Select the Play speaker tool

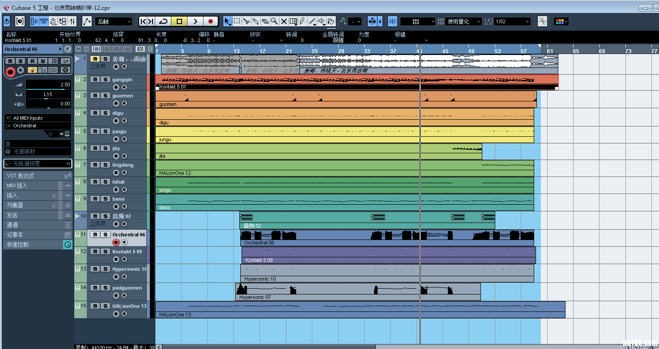[322, 21]
